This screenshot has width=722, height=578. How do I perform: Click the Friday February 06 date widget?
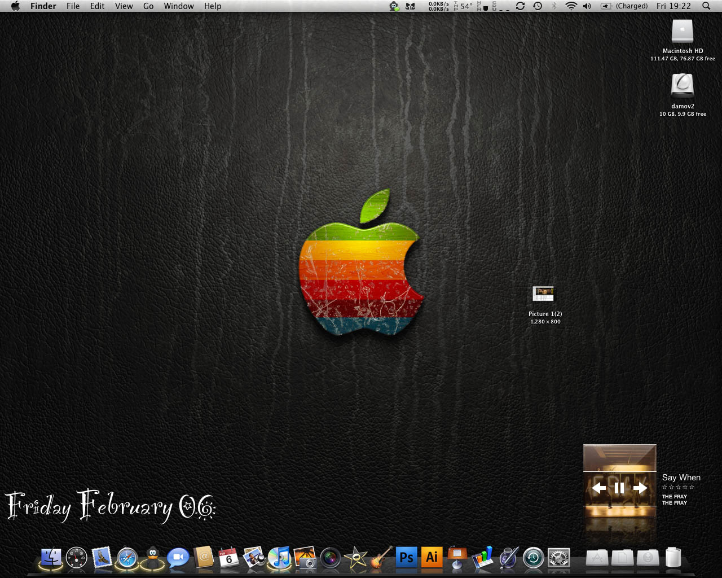pyautogui.click(x=111, y=506)
